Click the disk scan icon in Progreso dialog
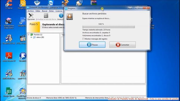Screen dimensions: 180x101 pos(69,17)
